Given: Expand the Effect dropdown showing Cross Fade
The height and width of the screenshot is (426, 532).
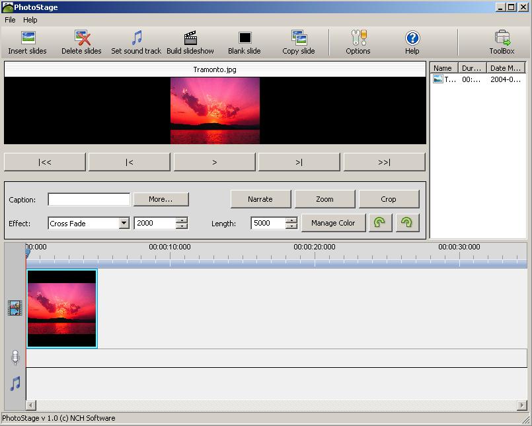Looking at the screenshot, I should coord(124,224).
